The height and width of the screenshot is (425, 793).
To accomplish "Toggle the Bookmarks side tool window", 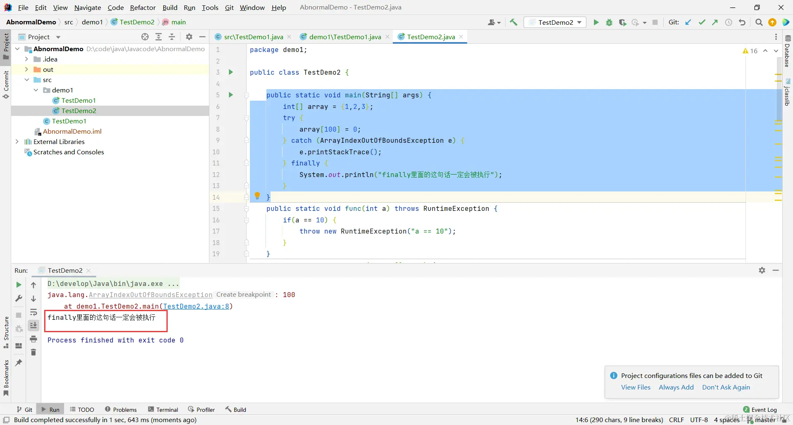I will pos(6,378).
